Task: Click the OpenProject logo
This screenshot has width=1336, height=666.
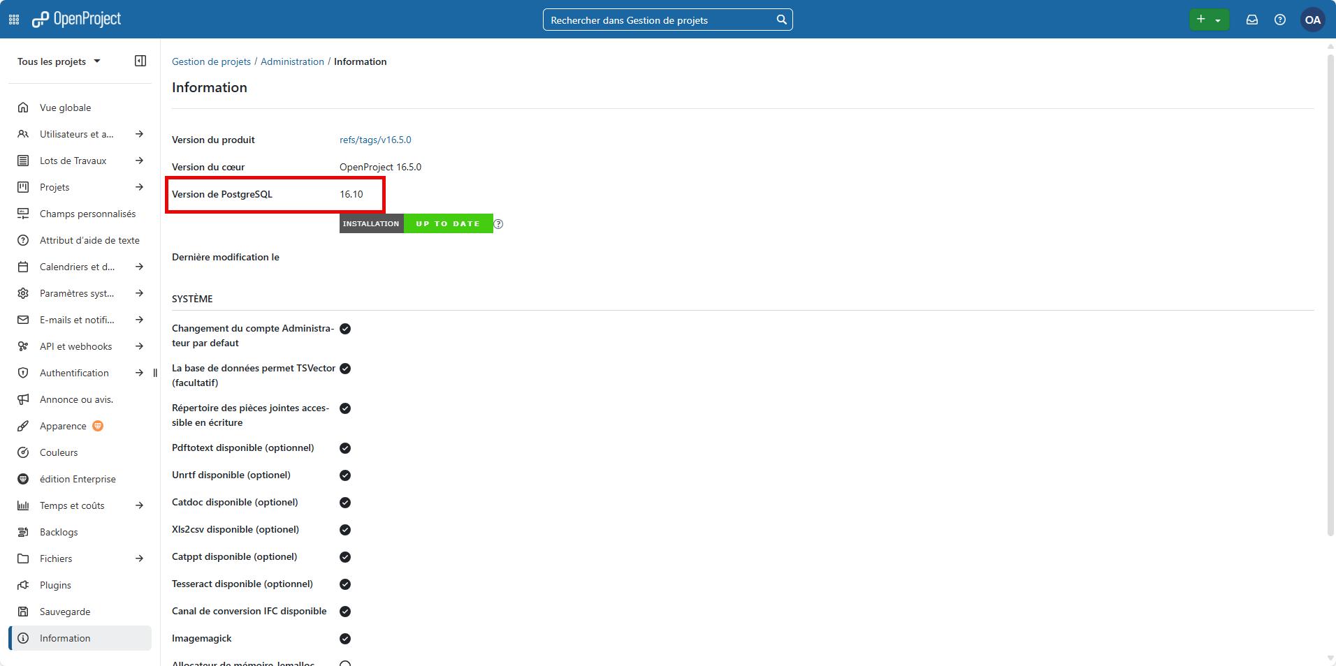Action: tap(77, 20)
